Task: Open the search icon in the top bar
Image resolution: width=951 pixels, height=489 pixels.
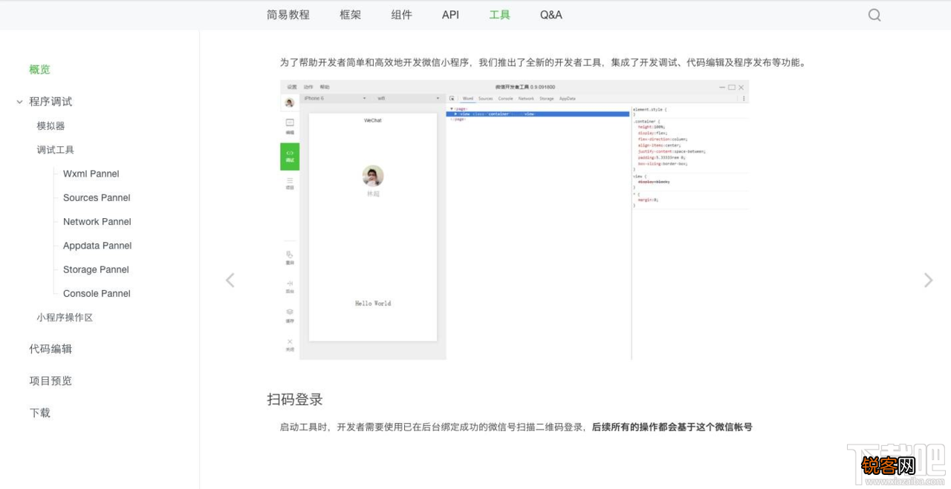Action: [874, 15]
